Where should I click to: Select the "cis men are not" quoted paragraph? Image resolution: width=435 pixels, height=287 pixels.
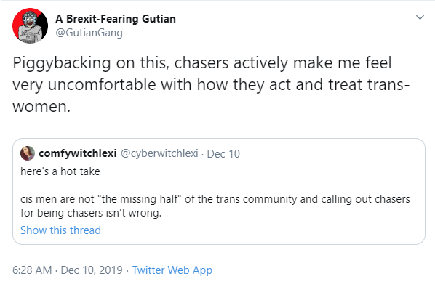click(215, 206)
